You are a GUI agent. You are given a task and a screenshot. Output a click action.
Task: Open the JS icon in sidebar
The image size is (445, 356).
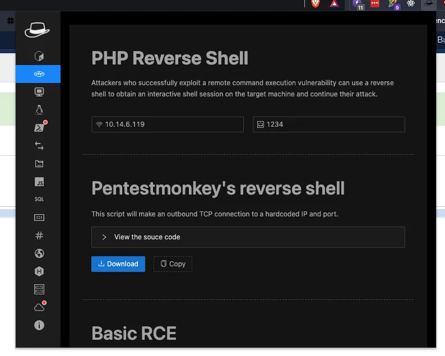[x=39, y=182]
